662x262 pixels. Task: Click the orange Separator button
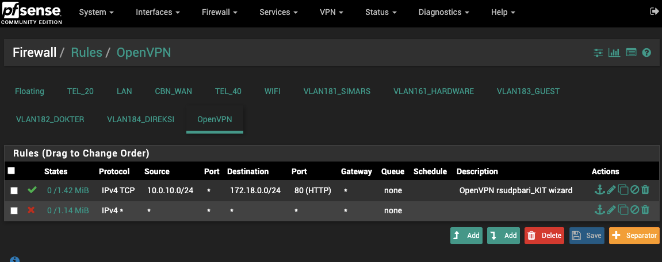pos(634,236)
